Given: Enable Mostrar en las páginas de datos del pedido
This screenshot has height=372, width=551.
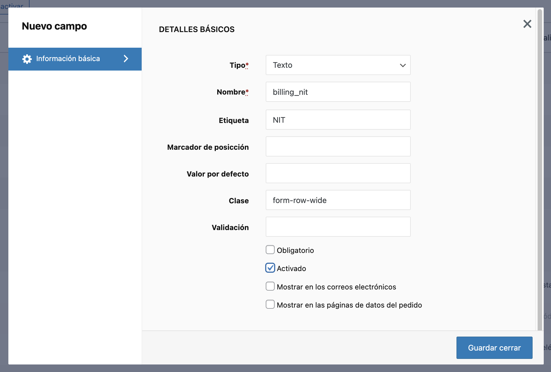Looking at the screenshot, I should click(270, 304).
